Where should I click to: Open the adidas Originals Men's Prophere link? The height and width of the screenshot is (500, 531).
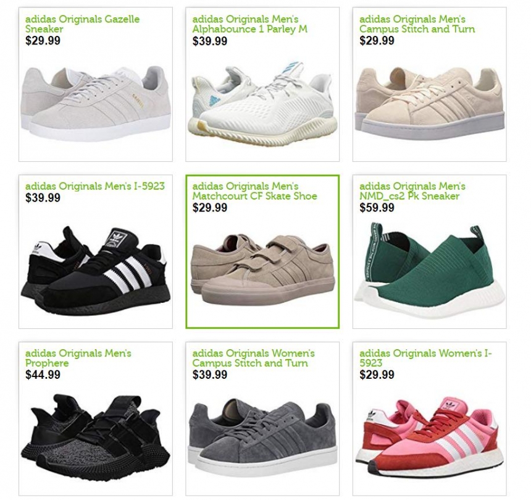[x=78, y=358]
